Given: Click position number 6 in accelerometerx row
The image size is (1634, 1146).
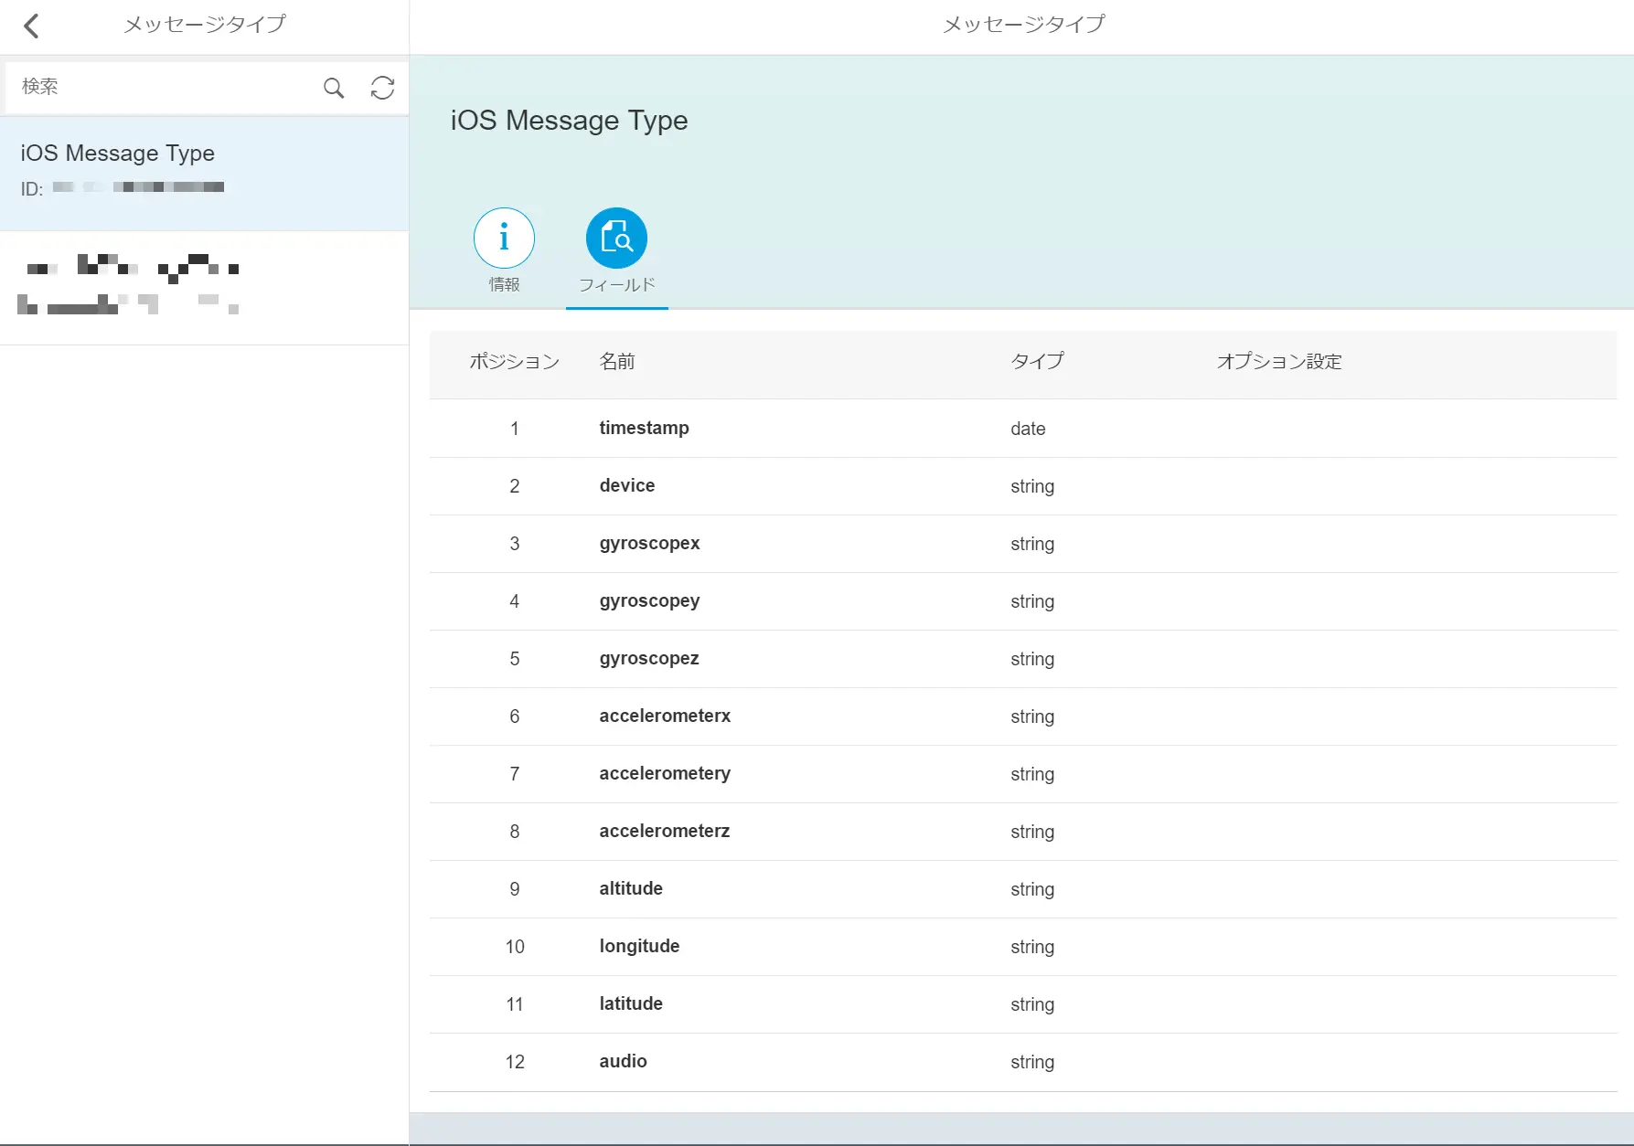Looking at the screenshot, I should tap(515, 716).
